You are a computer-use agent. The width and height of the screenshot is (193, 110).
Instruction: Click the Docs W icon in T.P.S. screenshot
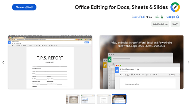click(9, 42)
